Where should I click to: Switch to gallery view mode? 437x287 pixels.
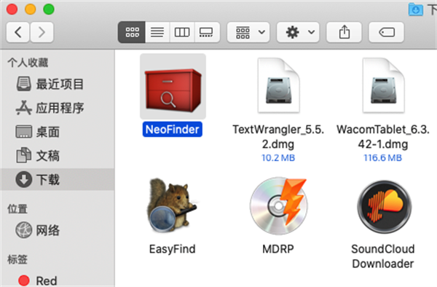point(207,32)
